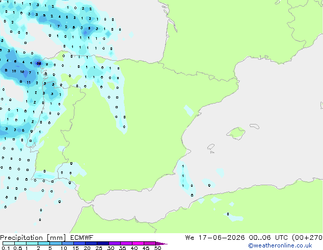This screenshot has width=323, height=250.
Task: Click the legend label '20'
Action: [x=87, y=248]
